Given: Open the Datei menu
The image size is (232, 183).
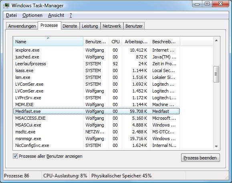Looking at the screenshot, I should coord(11,15).
